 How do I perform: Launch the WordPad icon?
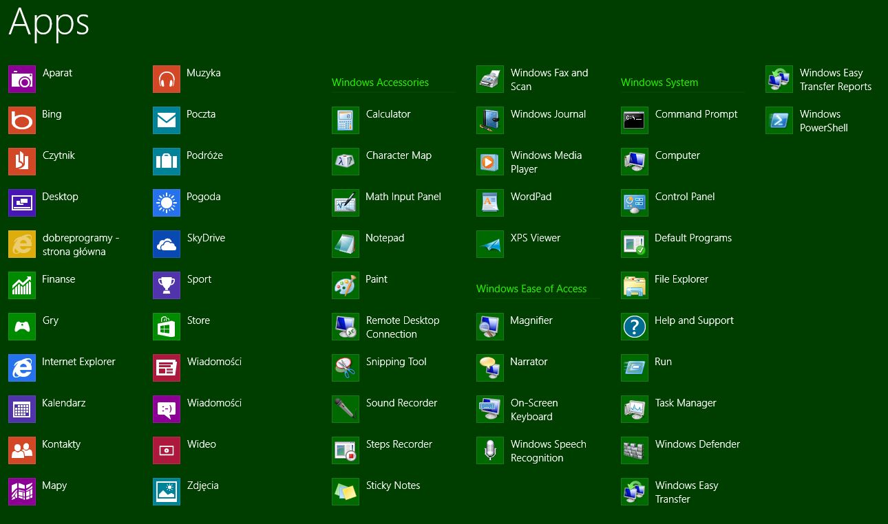point(490,203)
